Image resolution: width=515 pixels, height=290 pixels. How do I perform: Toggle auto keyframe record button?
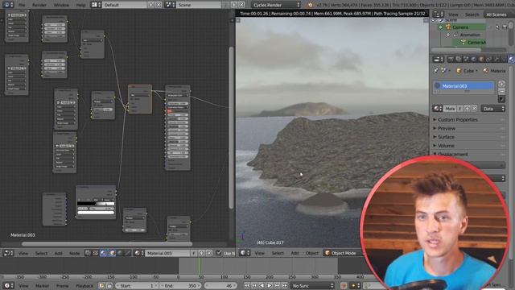pos(344,286)
